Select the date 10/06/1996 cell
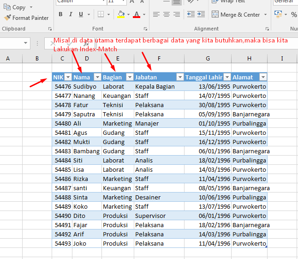 208,197
